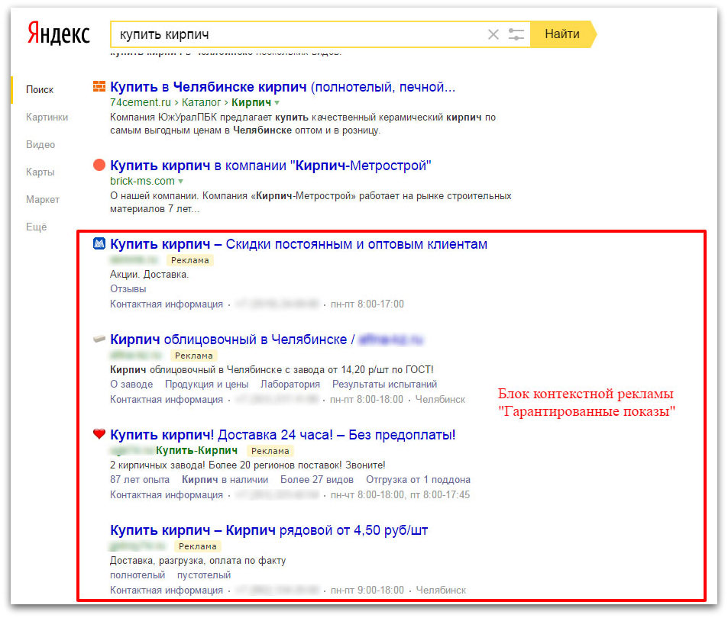Open result Купить в Челябинске кирпич
Screen dimensions: 728x618
[283, 87]
